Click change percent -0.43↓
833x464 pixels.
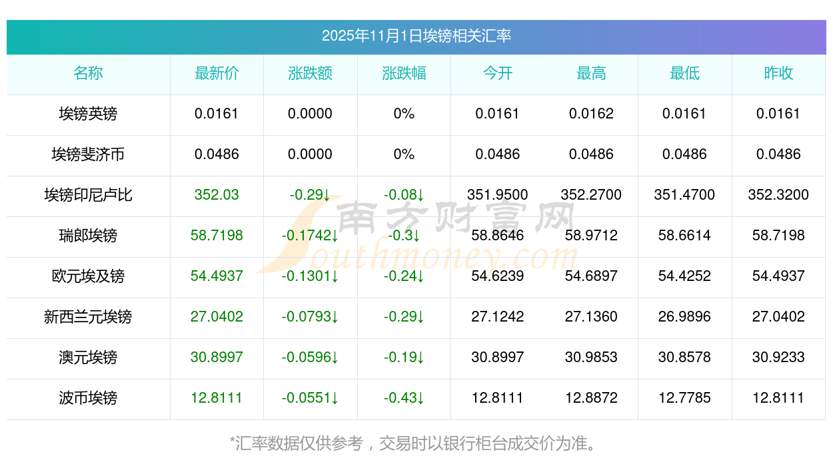coord(404,398)
